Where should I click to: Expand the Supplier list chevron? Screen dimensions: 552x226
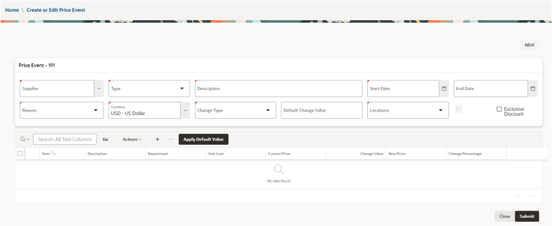(99, 89)
